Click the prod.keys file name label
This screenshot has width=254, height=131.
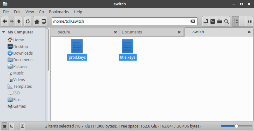click(x=77, y=57)
